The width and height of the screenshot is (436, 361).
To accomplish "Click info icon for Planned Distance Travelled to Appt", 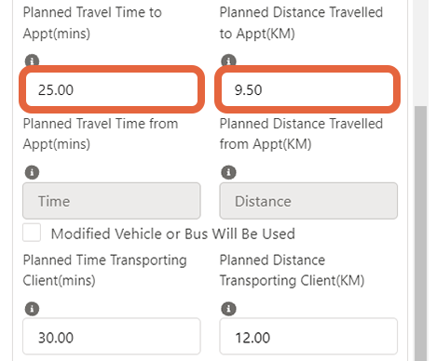I will (x=228, y=60).
